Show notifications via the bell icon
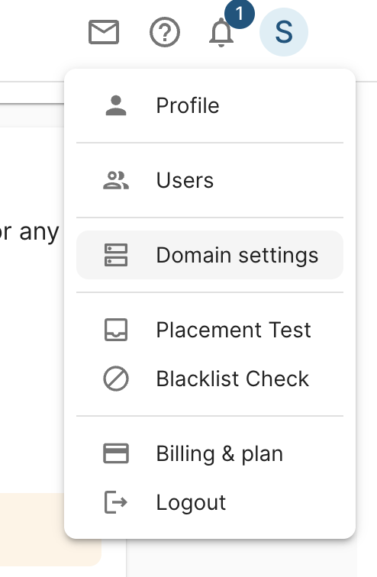The image size is (377, 577). coord(221,32)
